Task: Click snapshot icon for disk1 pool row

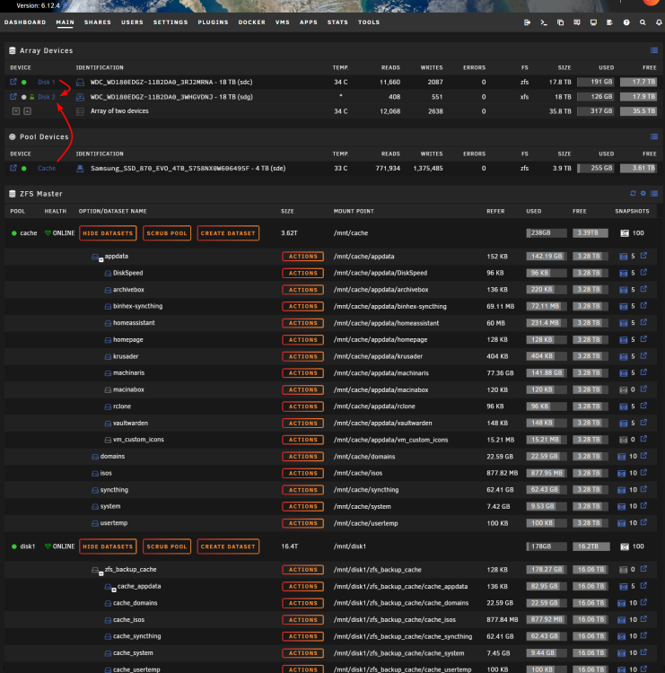Action: coord(625,546)
